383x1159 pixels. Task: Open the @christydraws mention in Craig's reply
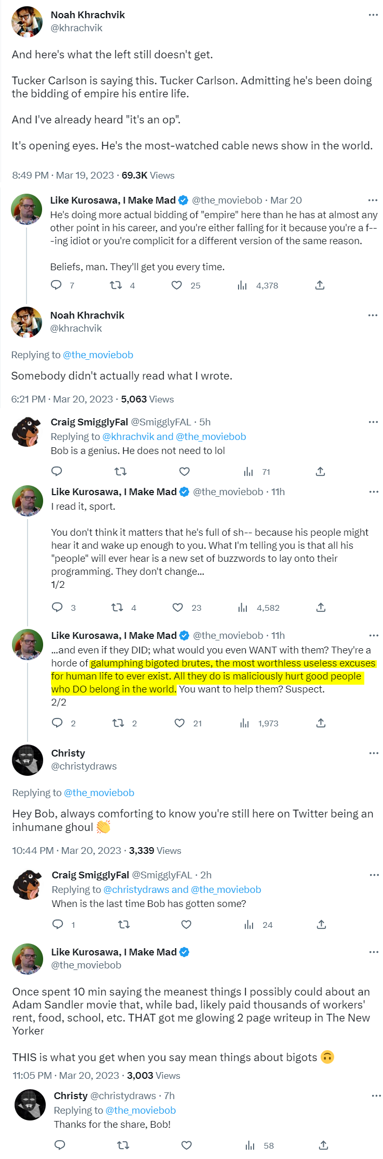click(137, 890)
